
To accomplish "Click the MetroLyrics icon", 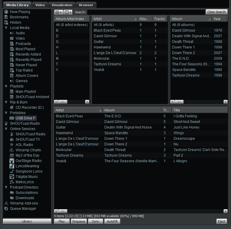I will tap(12, 182).
